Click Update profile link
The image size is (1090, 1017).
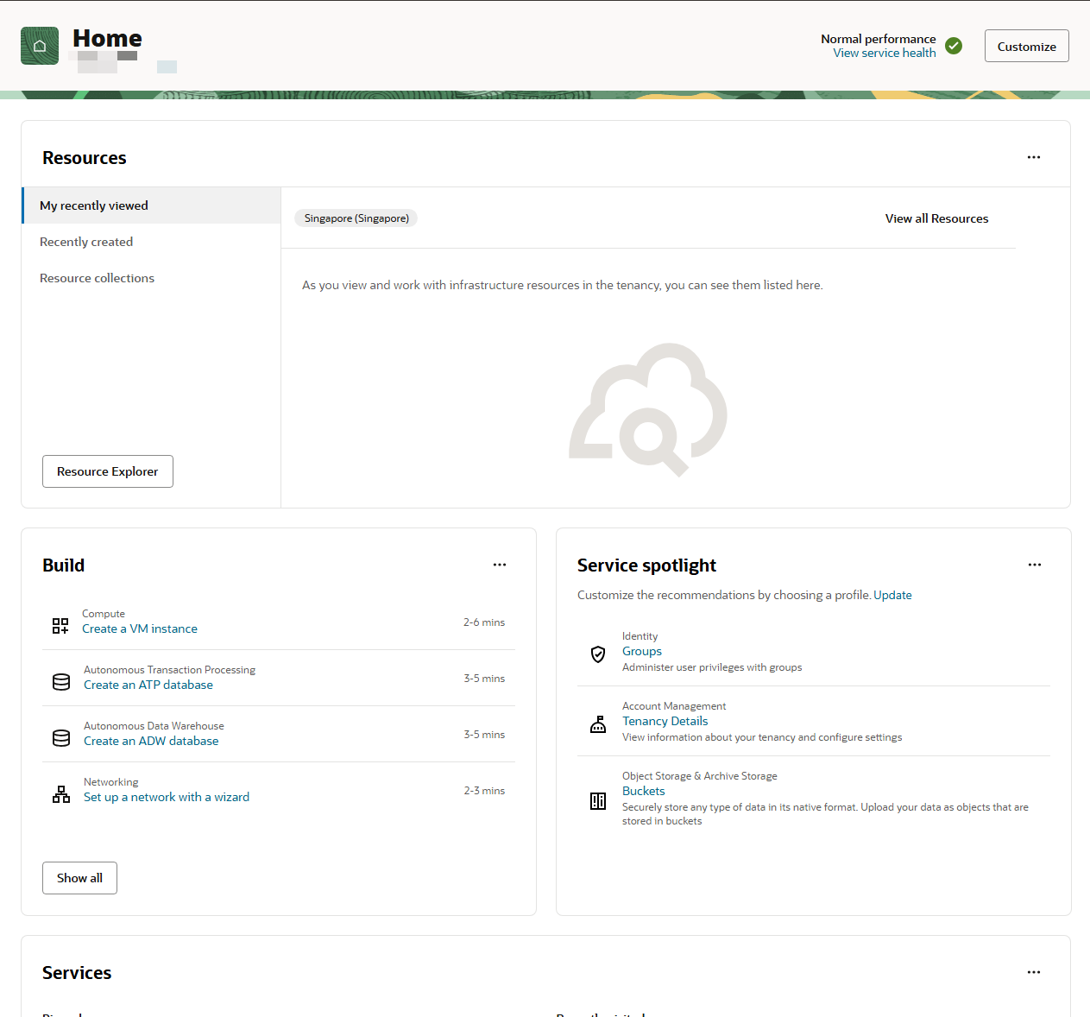click(892, 595)
